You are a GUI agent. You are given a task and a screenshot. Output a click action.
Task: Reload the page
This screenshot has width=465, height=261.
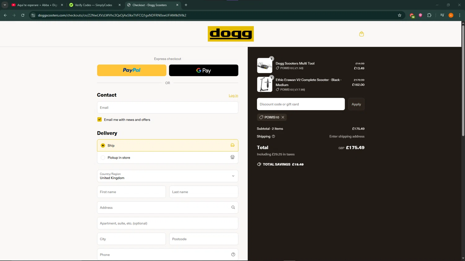[23, 15]
